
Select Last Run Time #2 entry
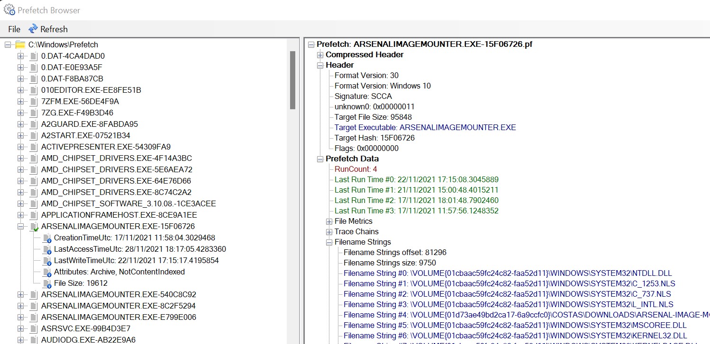pyautogui.click(x=417, y=200)
